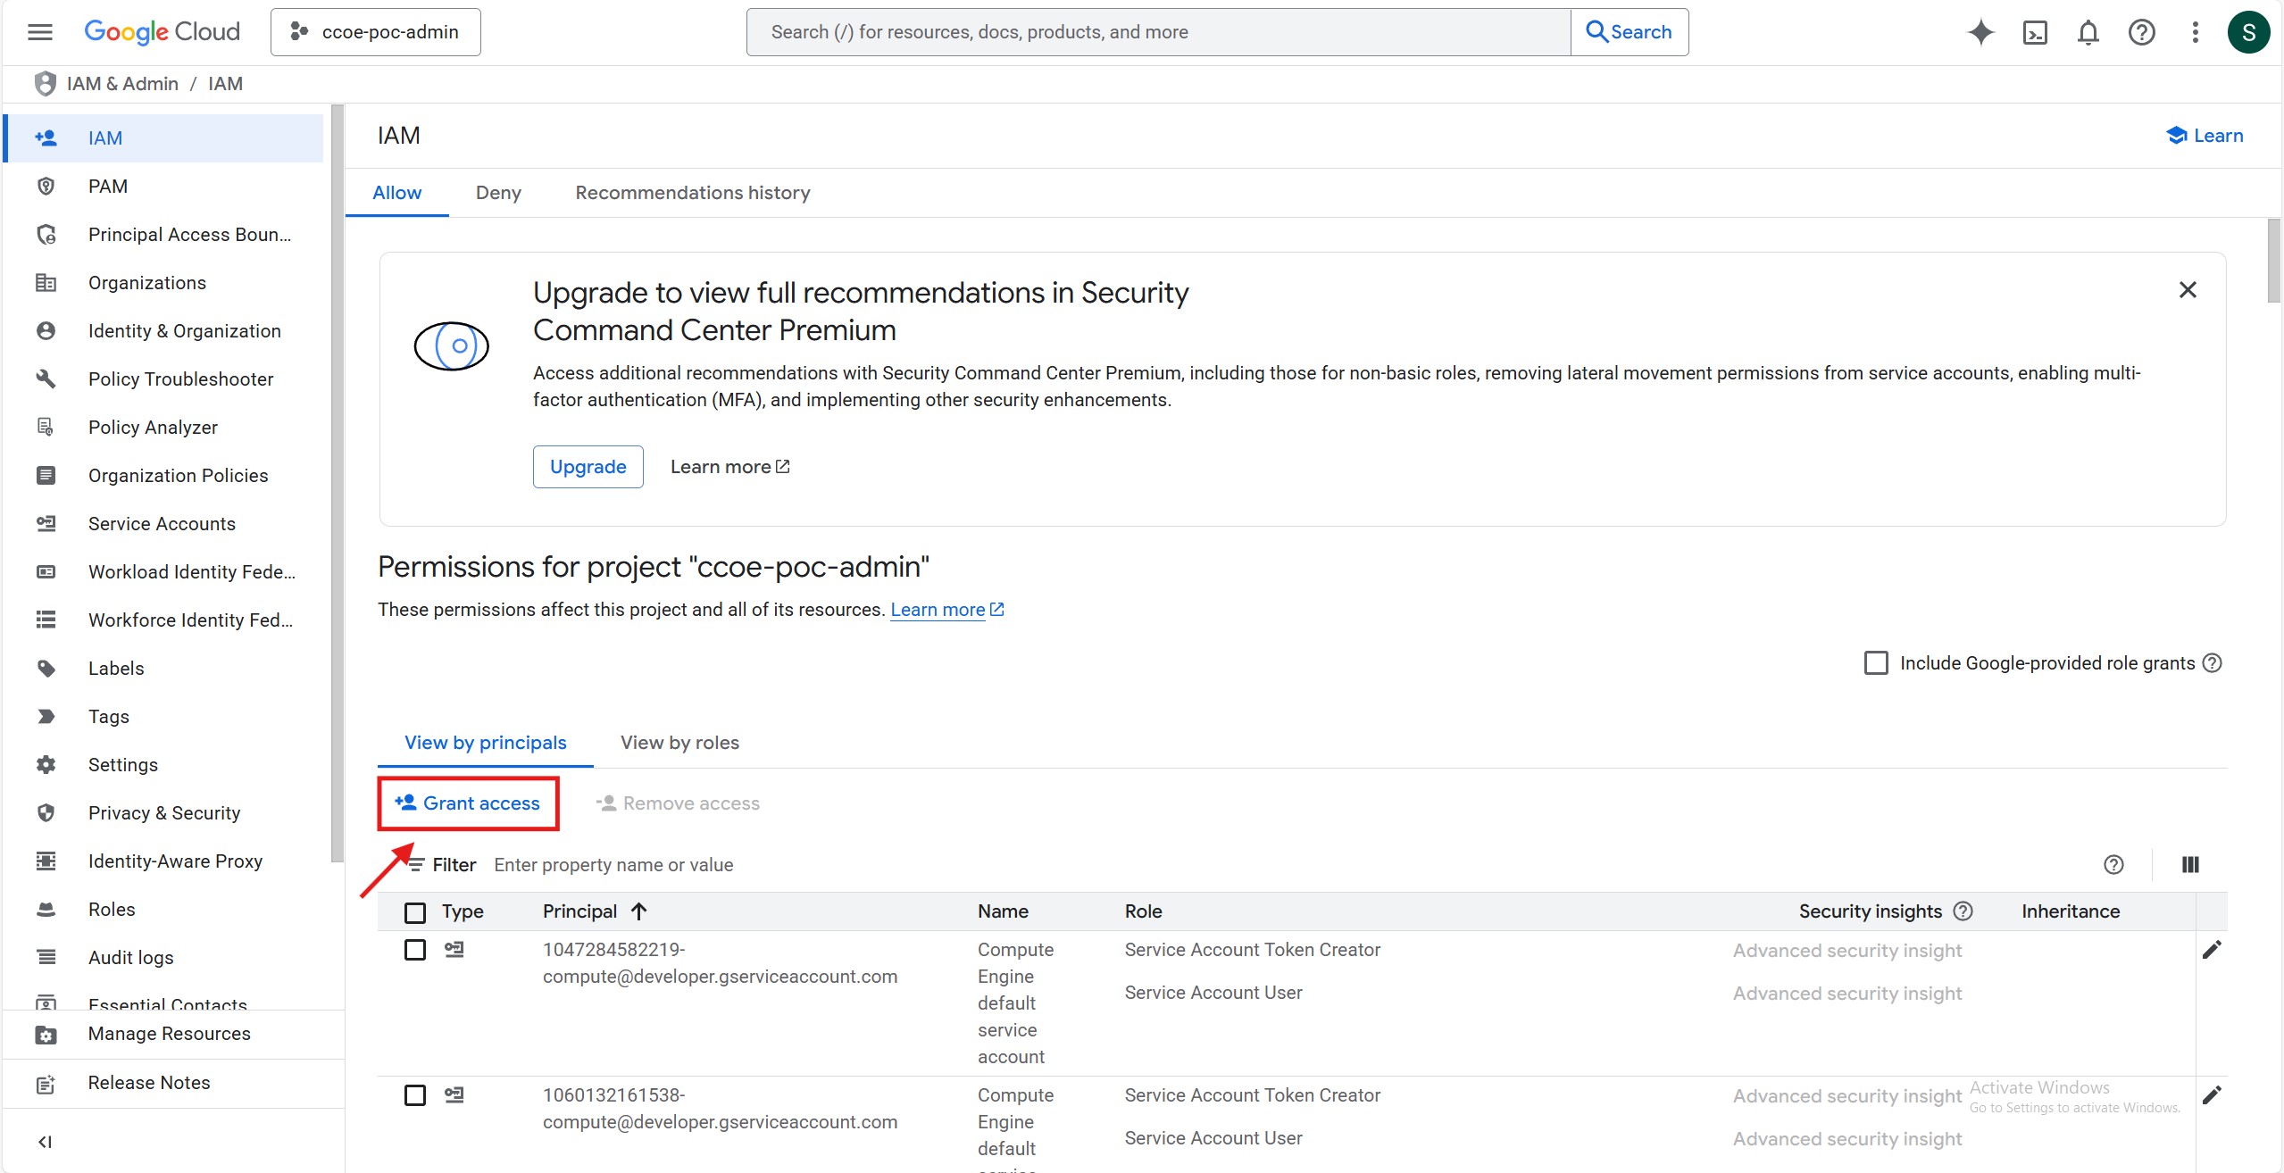Sort by the Principal column arrow

coord(638,911)
